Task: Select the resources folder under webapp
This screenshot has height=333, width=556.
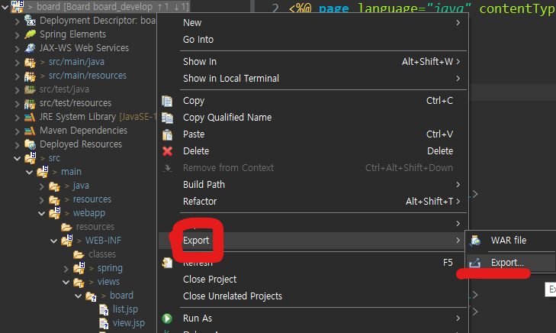Action: pyautogui.click(x=95, y=227)
